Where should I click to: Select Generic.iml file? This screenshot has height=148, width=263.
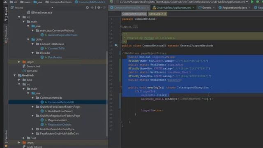(x=33, y=66)
